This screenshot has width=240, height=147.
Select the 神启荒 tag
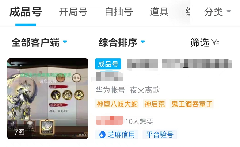point(155,104)
